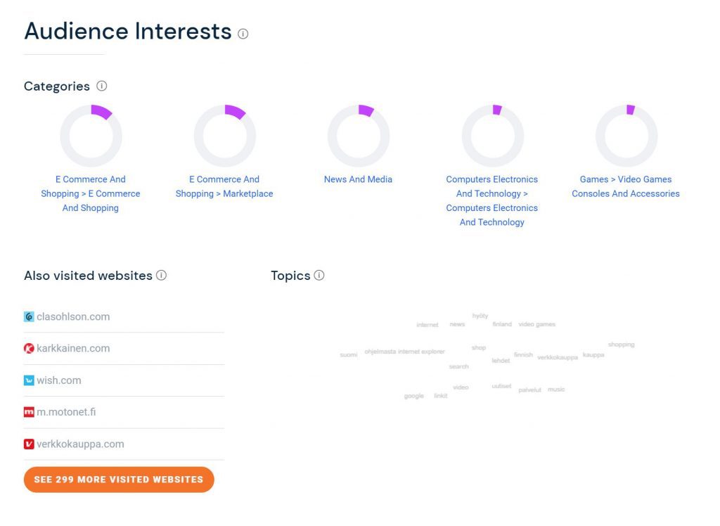The image size is (720, 526).
Task: Open Computers Electronics And Technology category link
Action: coord(492,200)
